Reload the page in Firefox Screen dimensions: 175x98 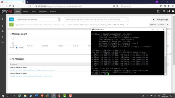[x=10, y=6]
